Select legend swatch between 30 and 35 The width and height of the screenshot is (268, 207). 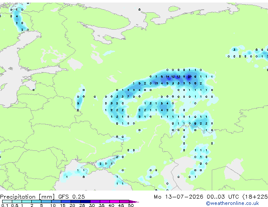(x=95, y=202)
